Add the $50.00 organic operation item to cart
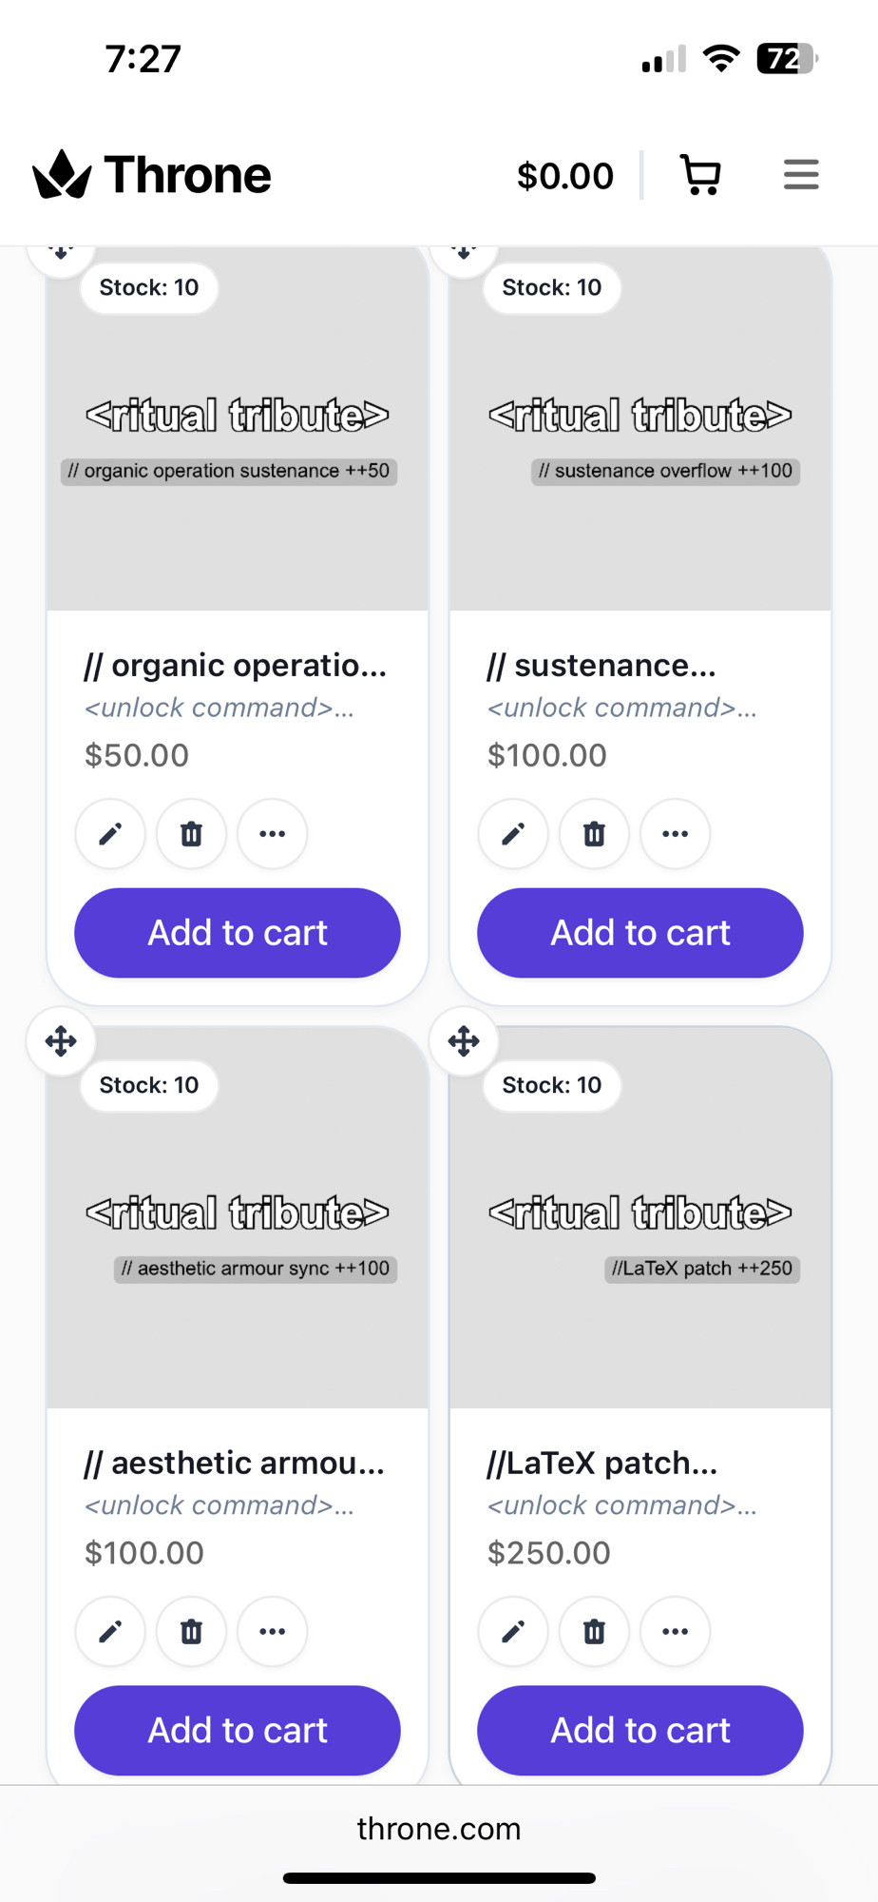The width and height of the screenshot is (878, 1902). tap(238, 933)
